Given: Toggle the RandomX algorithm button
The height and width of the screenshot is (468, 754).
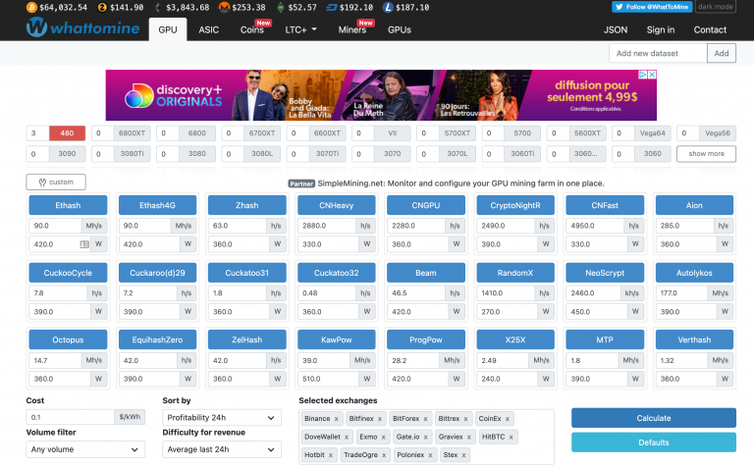Looking at the screenshot, I should coord(515,273).
